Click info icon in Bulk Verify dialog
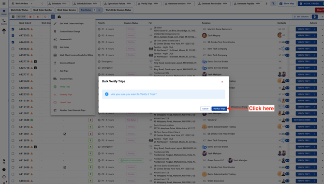 click(106, 94)
